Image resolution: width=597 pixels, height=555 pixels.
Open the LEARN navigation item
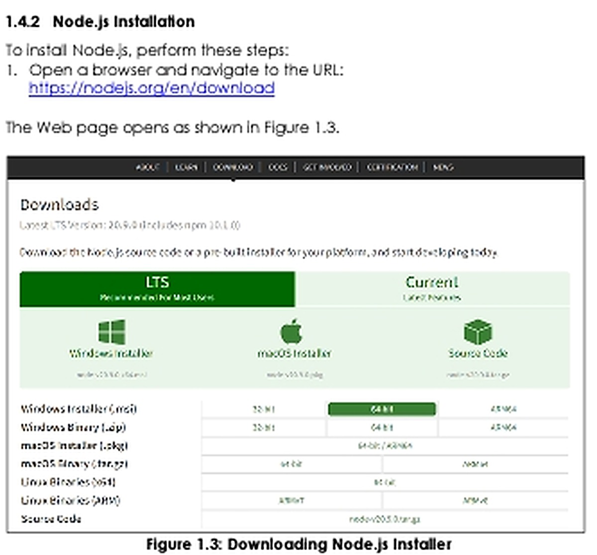187,167
